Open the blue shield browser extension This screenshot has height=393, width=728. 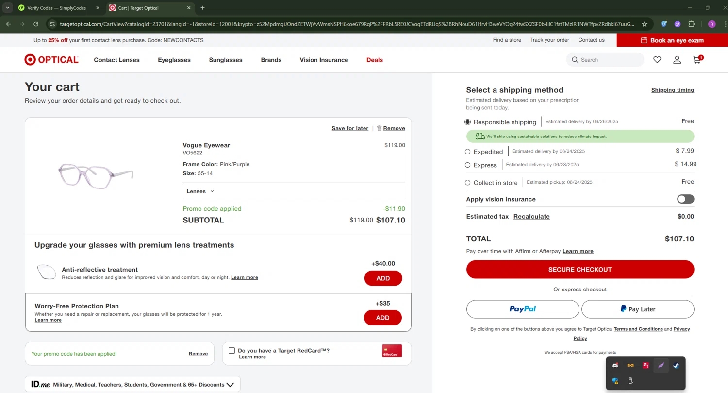[x=664, y=24]
